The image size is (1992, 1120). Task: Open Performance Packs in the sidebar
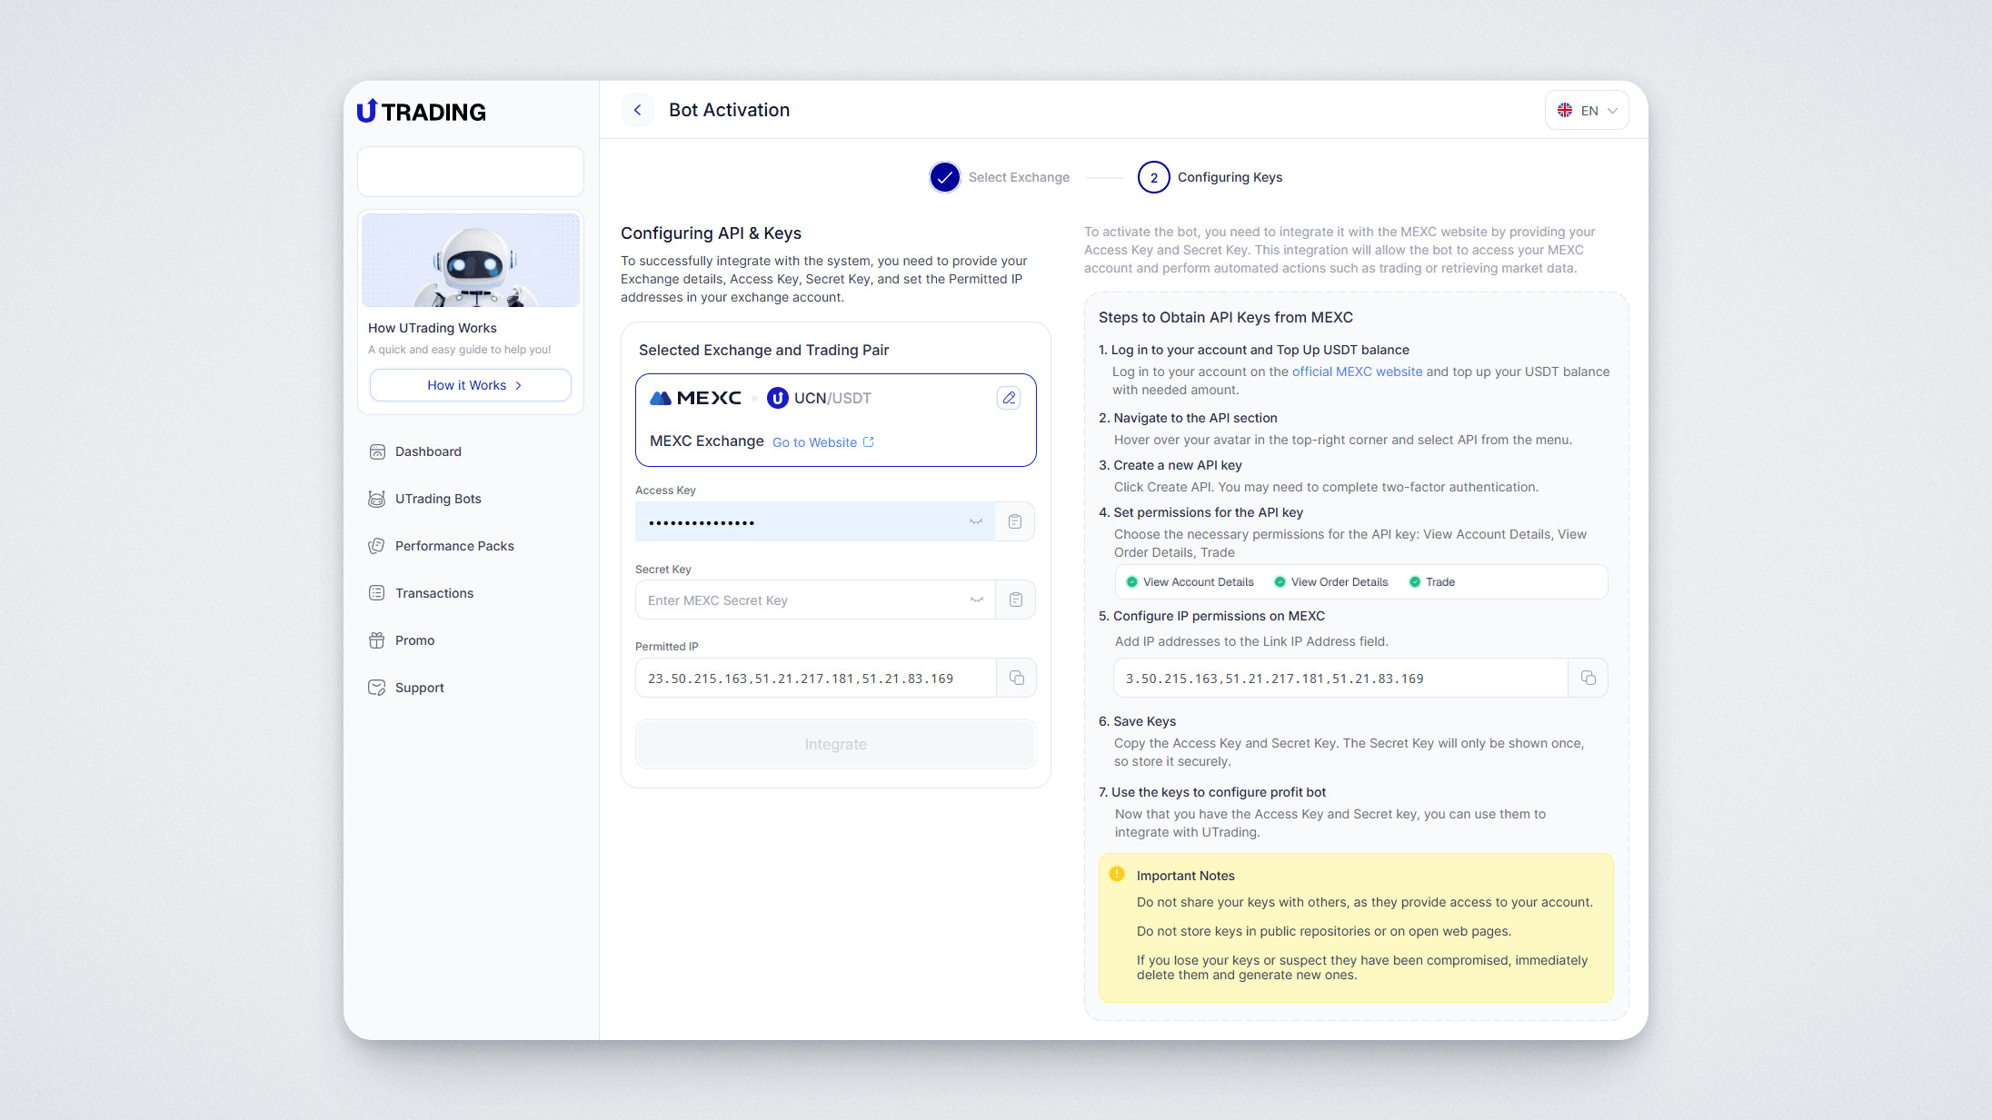(454, 546)
